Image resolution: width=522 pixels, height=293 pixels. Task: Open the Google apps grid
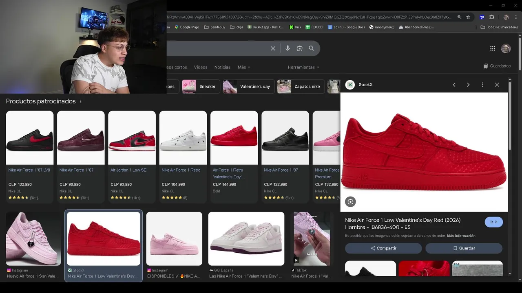(x=493, y=48)
